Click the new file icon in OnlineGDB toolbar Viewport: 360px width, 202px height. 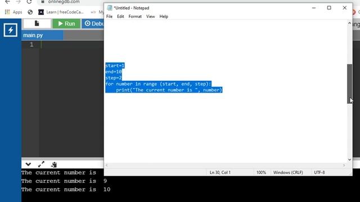(37, 24)
